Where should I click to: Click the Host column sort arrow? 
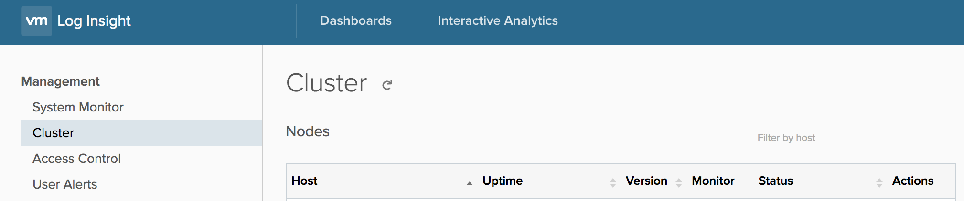pyautogui.click(x=470, y=183)
